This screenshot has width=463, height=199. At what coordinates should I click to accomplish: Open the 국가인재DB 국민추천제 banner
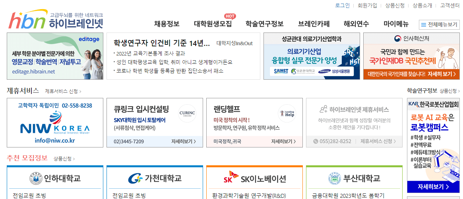tap(412, 56)
